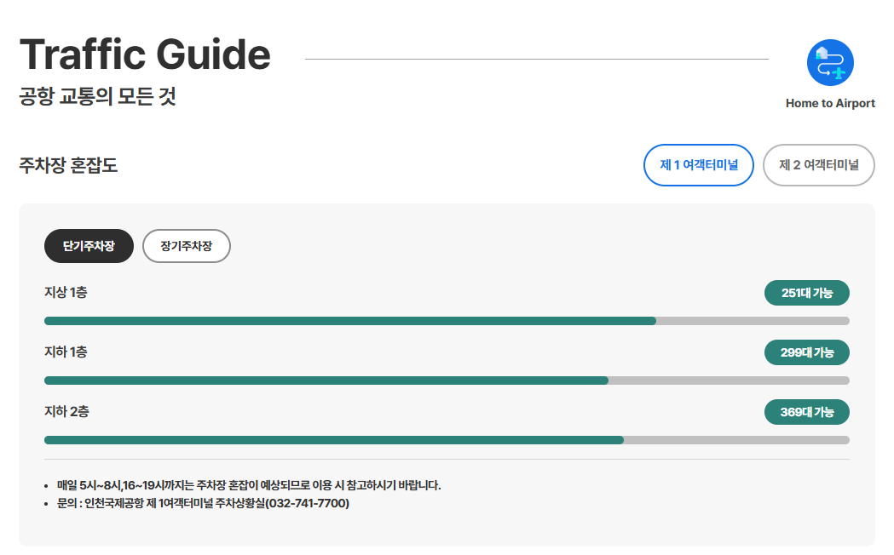
Task: Click the 299대 가능 availability badge
Action: coord(806,352)
